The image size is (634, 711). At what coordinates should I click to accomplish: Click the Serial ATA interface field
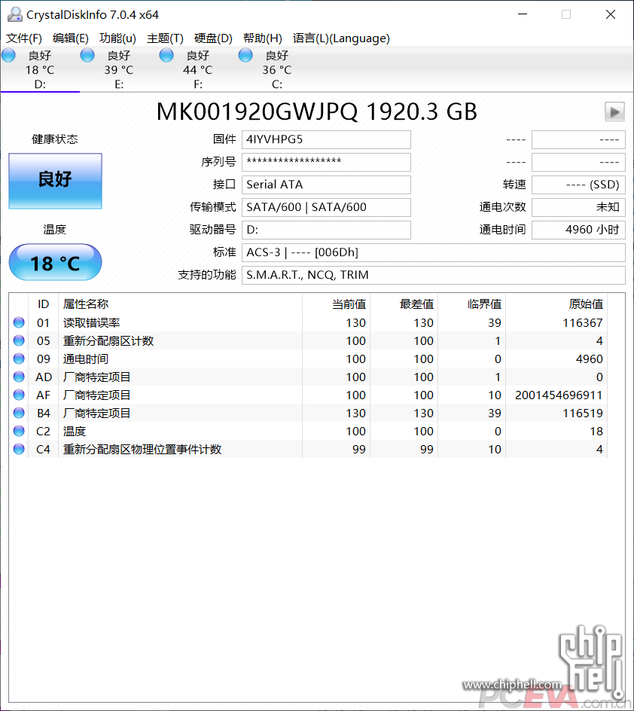[326, 185]
